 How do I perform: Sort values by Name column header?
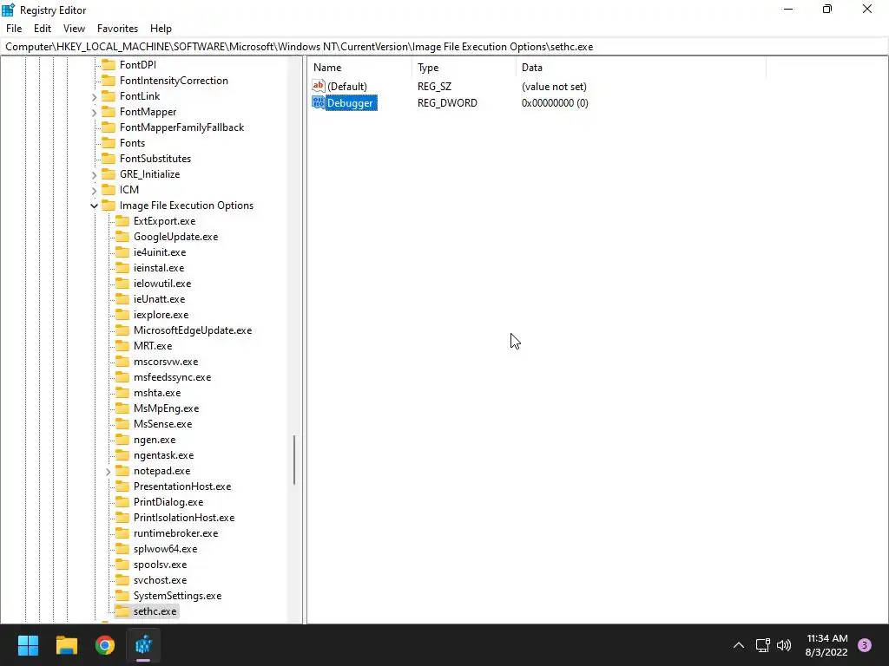point(360,68)
